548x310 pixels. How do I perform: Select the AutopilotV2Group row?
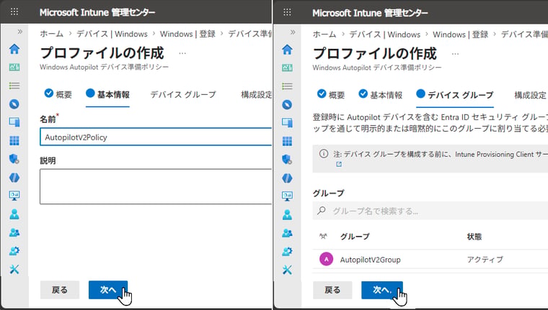pos(430,260)
